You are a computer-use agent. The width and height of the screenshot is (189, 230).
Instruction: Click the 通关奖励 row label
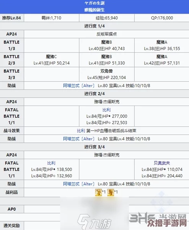12,226
